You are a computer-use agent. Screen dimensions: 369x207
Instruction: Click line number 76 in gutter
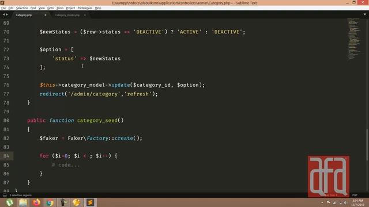tap(6, 85)
